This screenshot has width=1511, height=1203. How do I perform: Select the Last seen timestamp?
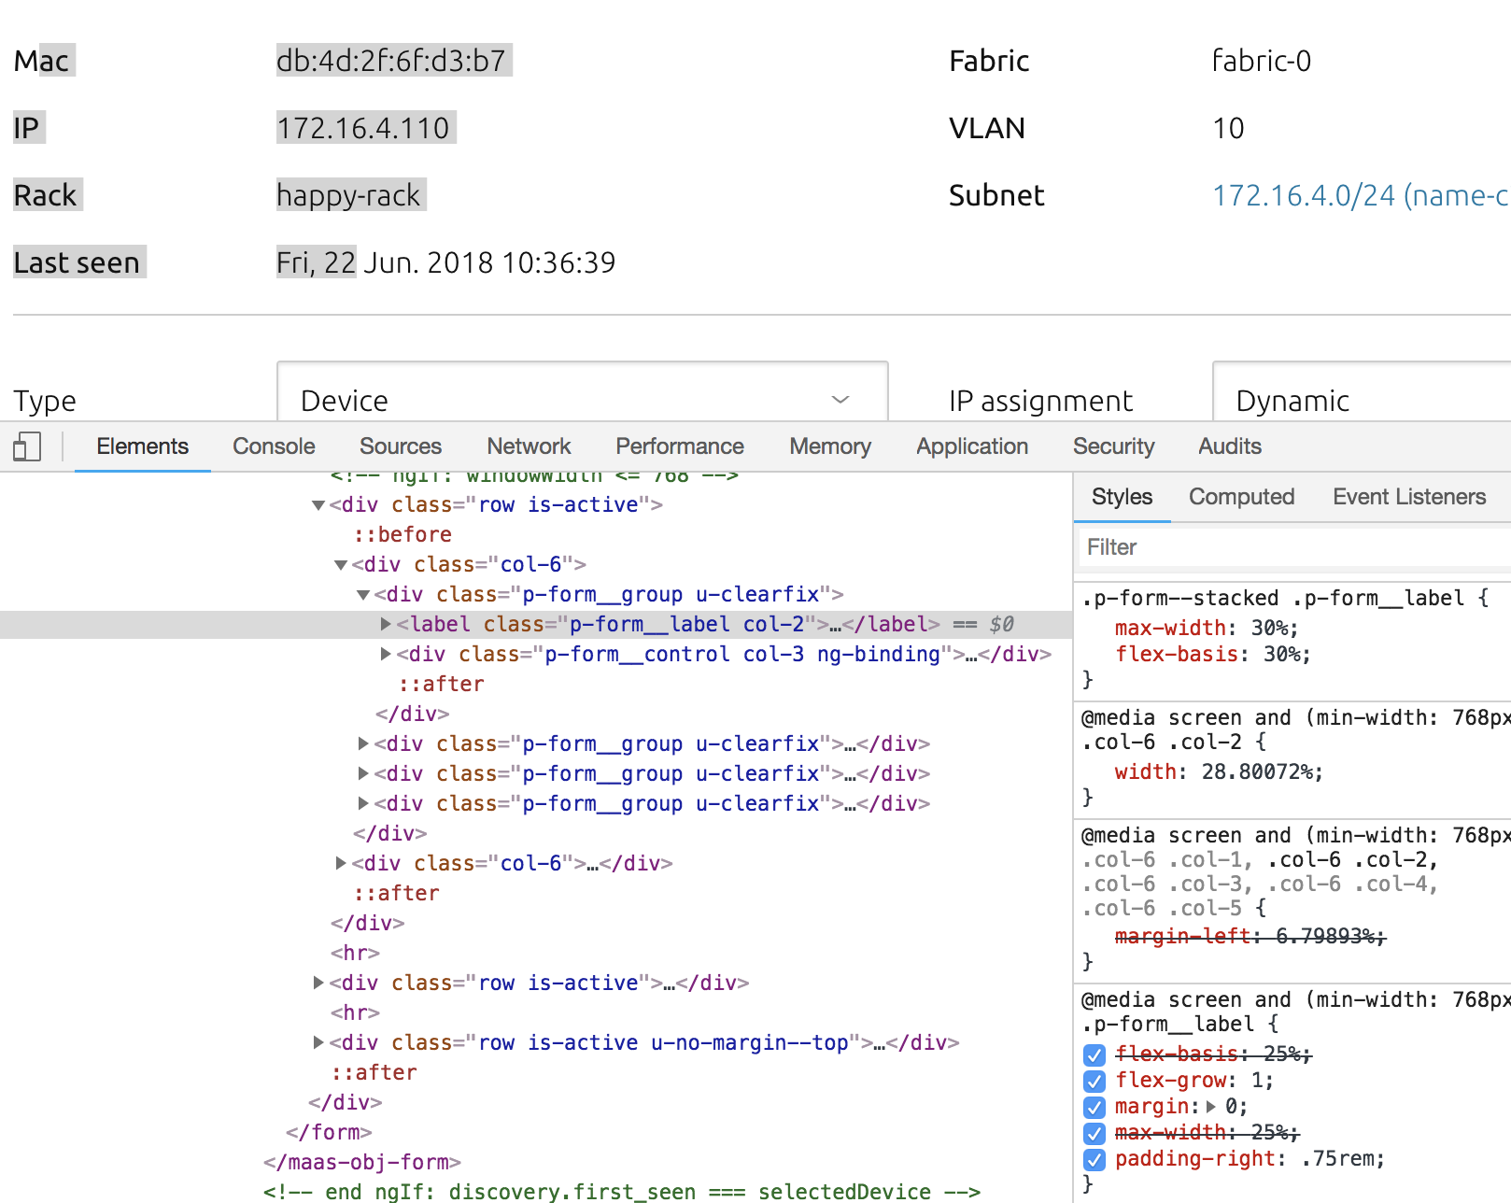pos(445,262)
